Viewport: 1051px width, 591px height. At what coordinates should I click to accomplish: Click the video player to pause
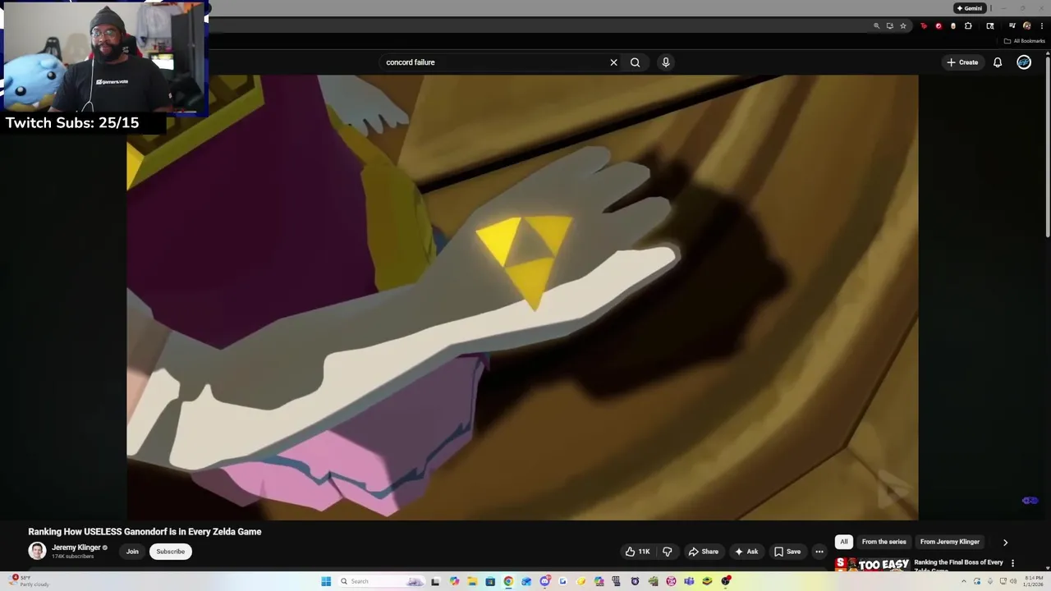(522, 297)
